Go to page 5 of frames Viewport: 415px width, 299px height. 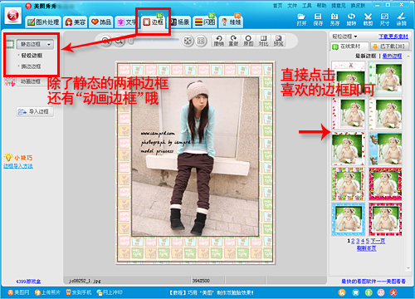point(368,241)
